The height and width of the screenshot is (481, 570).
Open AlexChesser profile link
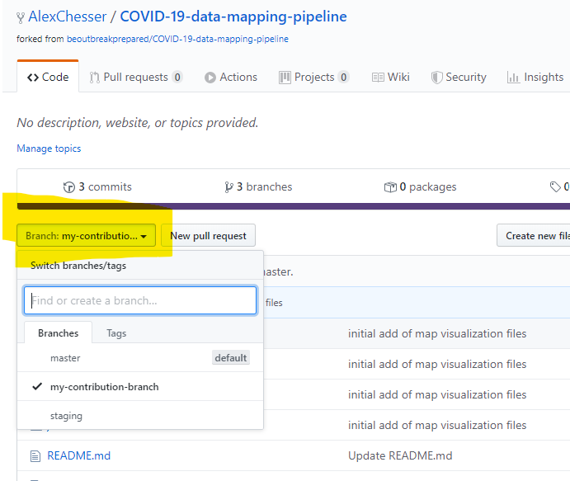point(68,17)
